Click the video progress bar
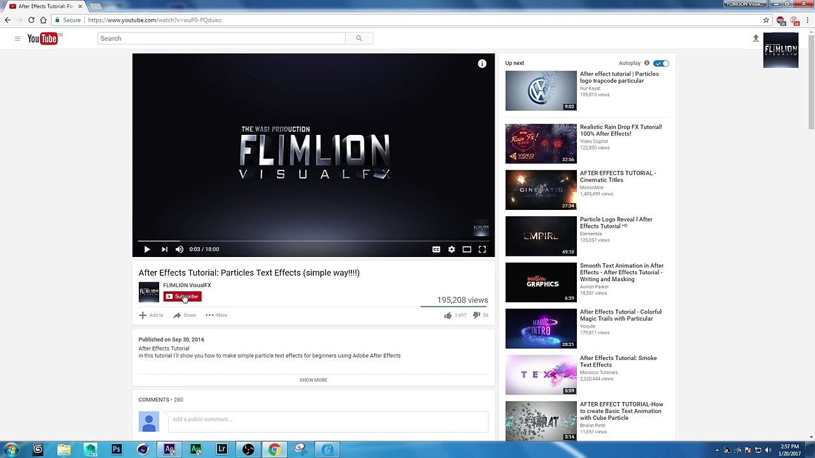 (x=313, y=240)
